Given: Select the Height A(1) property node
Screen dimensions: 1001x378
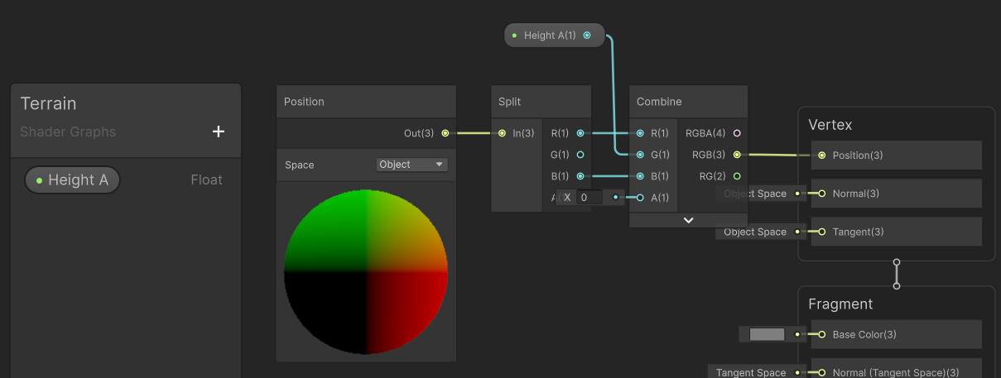Looking at the screenshot, I should coord(555,36).
